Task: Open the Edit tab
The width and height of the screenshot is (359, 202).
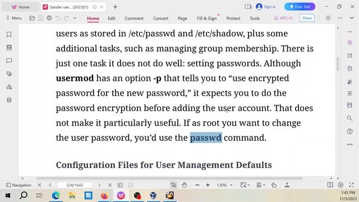Action: 112,19
